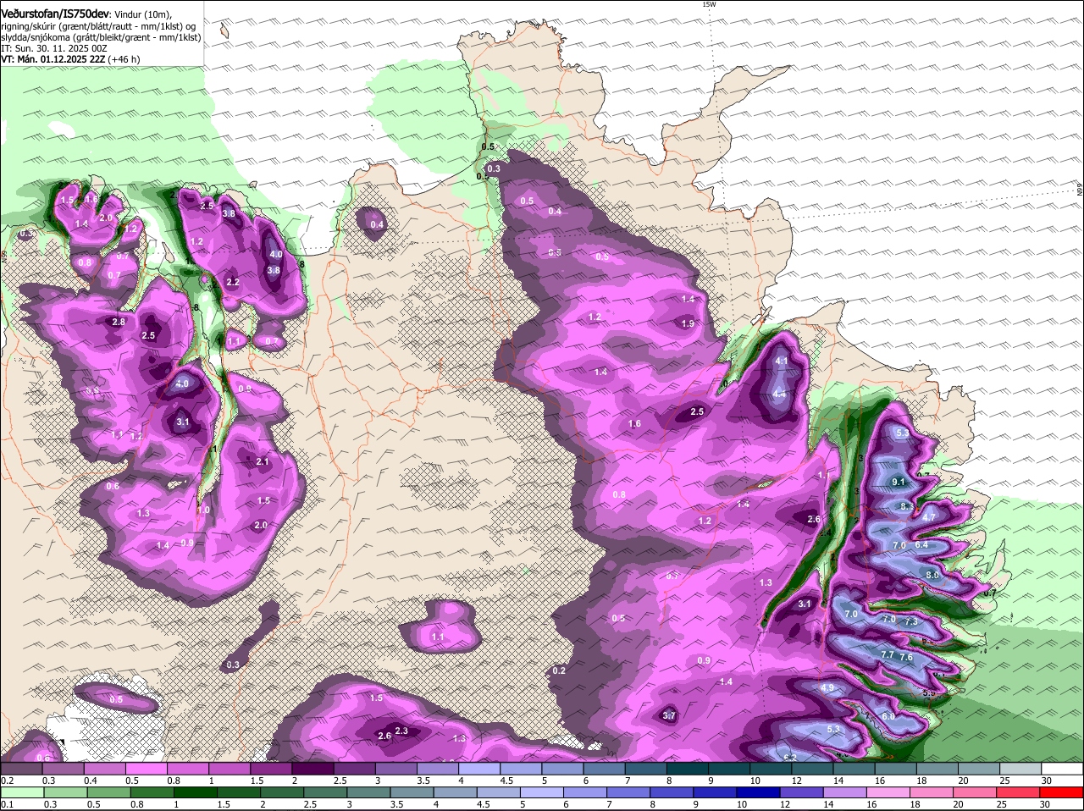Click the 7.6 value in the southeast
The image size is (1084, 811).
906,657
